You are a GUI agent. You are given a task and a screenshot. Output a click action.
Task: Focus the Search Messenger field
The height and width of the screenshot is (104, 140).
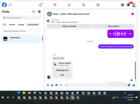[x=22, y=18]
